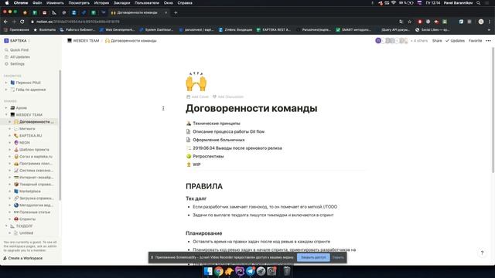Open Файл menu in menu bar
495x278 pixels.
[x=37, y=3]
